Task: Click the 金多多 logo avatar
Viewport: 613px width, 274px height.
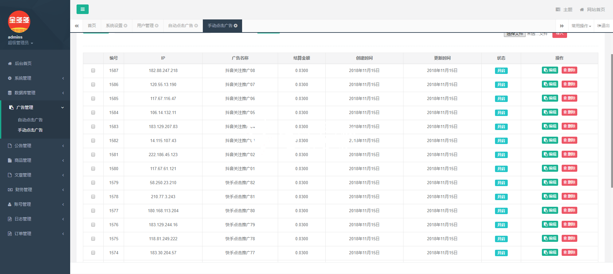Action: (x=19, y=22)
